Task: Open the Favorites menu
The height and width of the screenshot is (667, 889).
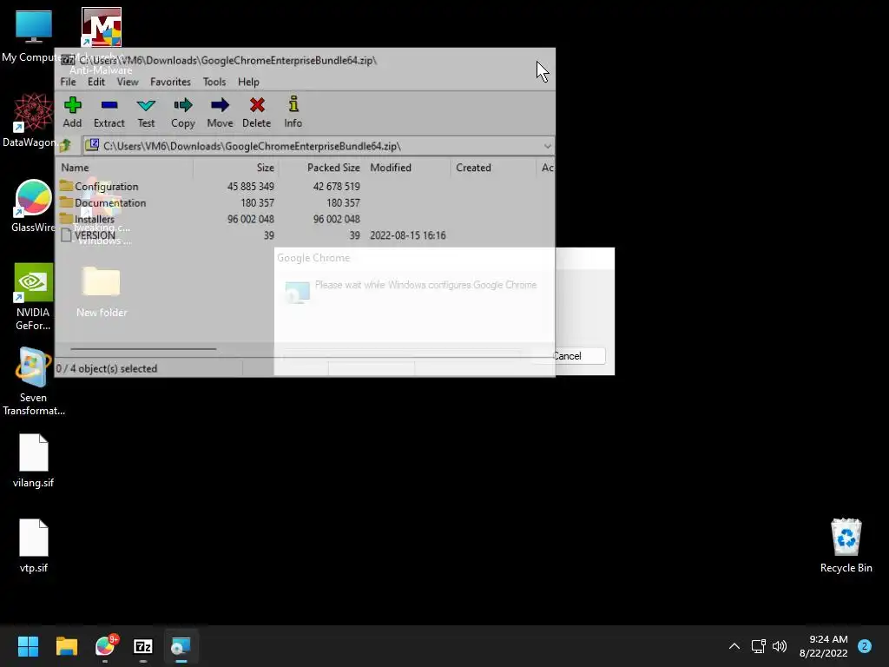Action: [x=170, y=82]
